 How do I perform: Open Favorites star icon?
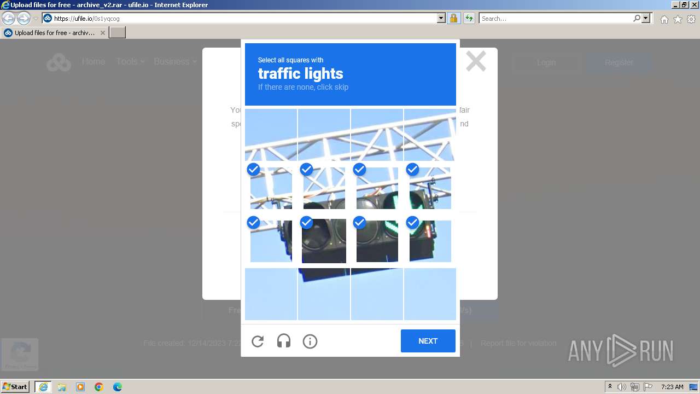point(678,19)
